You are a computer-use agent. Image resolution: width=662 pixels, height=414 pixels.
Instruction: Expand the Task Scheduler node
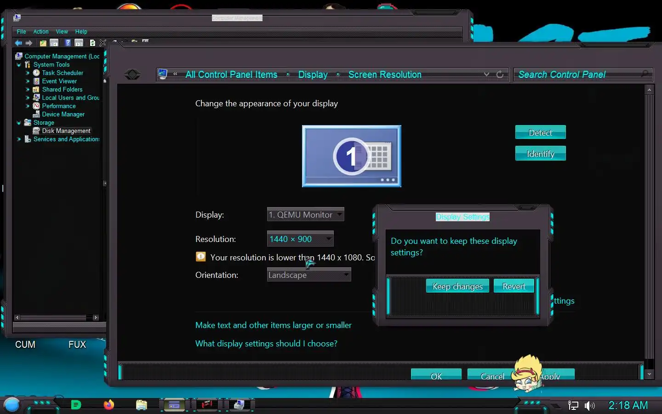coord(28,73)
